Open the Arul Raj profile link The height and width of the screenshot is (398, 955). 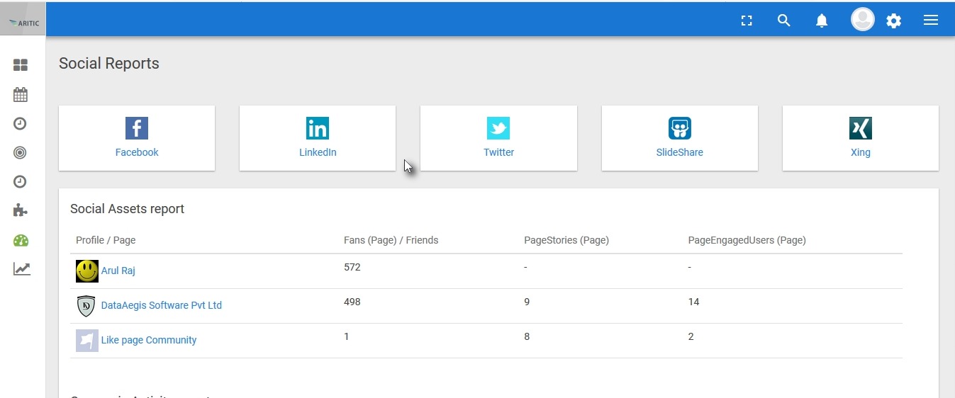point(118,271)
